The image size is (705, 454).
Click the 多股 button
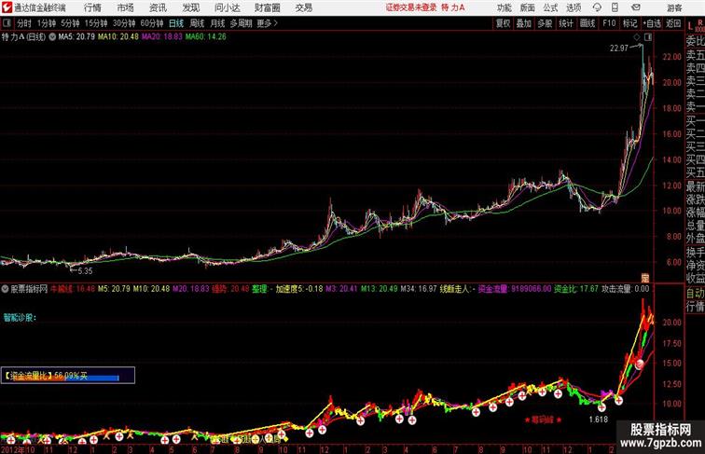(x=545, y=23)
